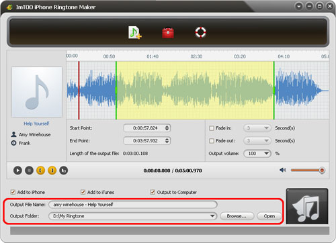This screenshot has width=336, height=243.
Task: Enable the Fade out checkbox
Action: click(212, 141)
